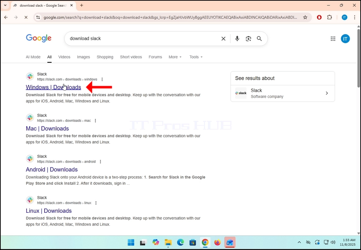The image size is (361, 250).
Task: Open Chrome three-dot menu
Action: pos(355,17)
